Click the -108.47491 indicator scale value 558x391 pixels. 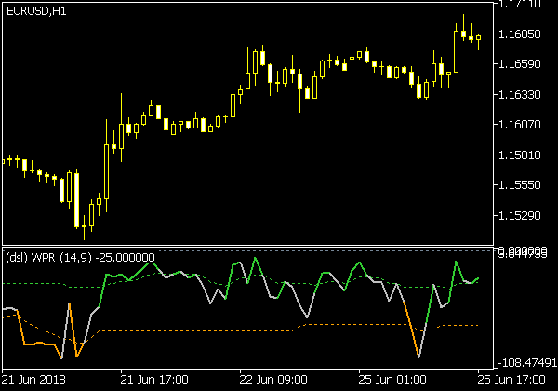pyautogui.click(x=527, y=363)
